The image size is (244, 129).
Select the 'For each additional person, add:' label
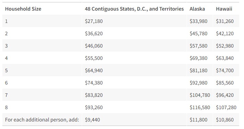click(42, 120)
